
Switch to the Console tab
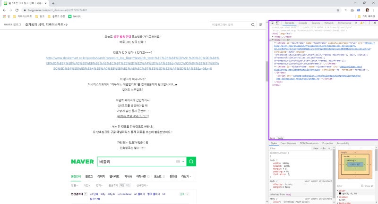coord(303,23)
